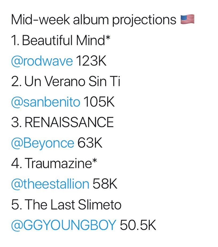This screenshot has width=218, height=247.
Task: Visit the @Beyonce mention link
Action: [42, 143]
